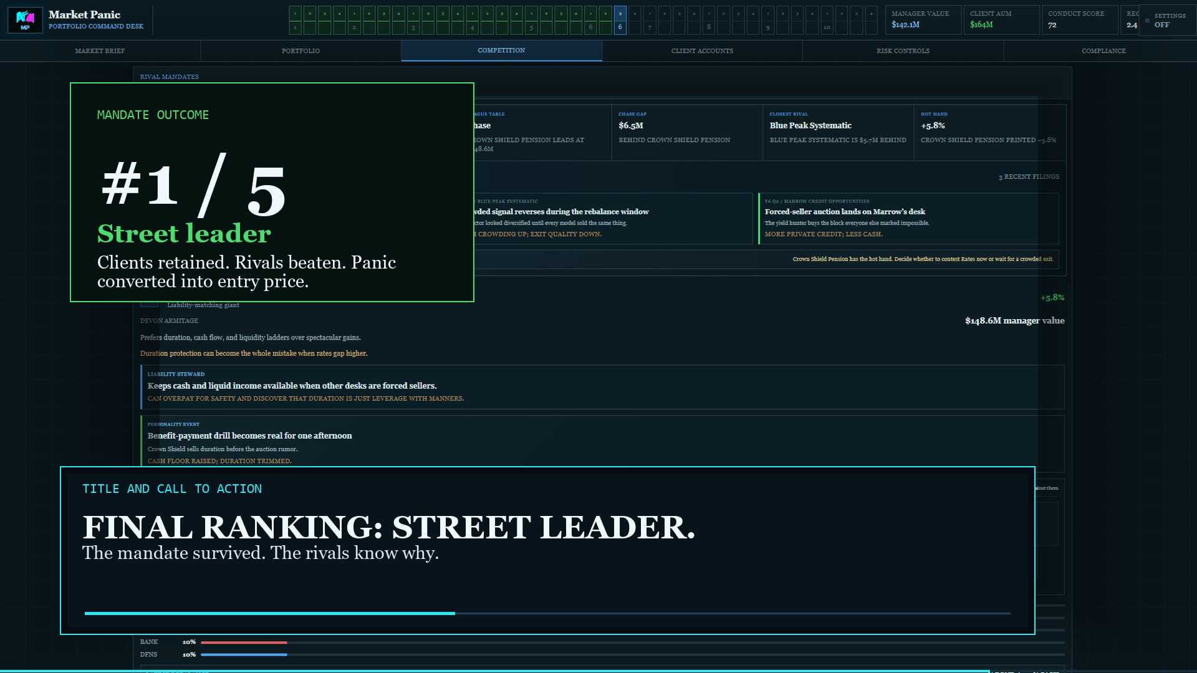Click the Market Panic MP logo icon
1197x673 pixels.
[25, 20]
